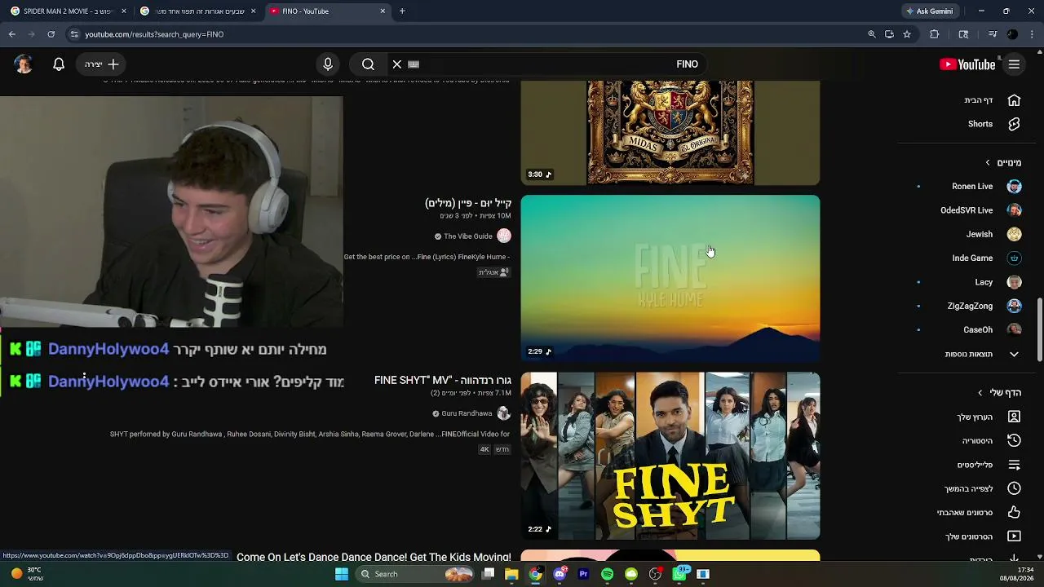Viewport: 1044px width, 587px height.
Task: Bookmark this page with the star
Action: [x=907, y=34]
